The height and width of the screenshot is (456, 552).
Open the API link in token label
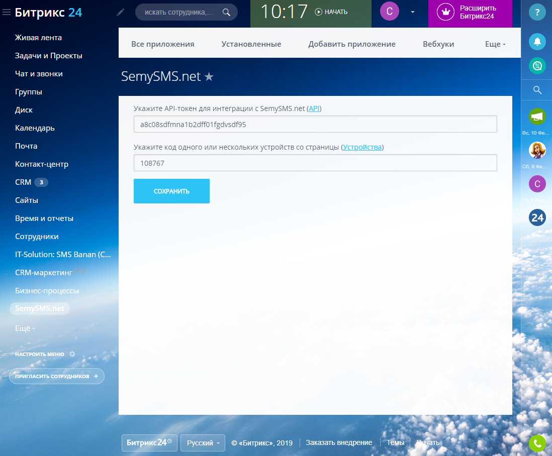pyautogui.click(x=314, y=108)
